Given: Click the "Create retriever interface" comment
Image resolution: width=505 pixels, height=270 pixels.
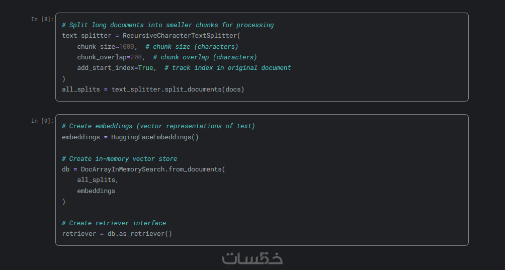Looking at the screenshot, I should (x=114, y=223).
